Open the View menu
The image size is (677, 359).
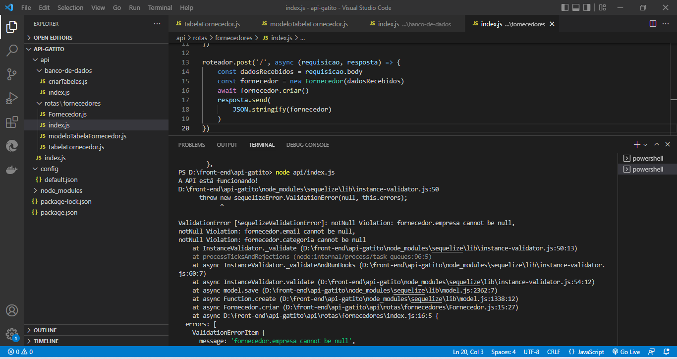[x=98, y=8]
